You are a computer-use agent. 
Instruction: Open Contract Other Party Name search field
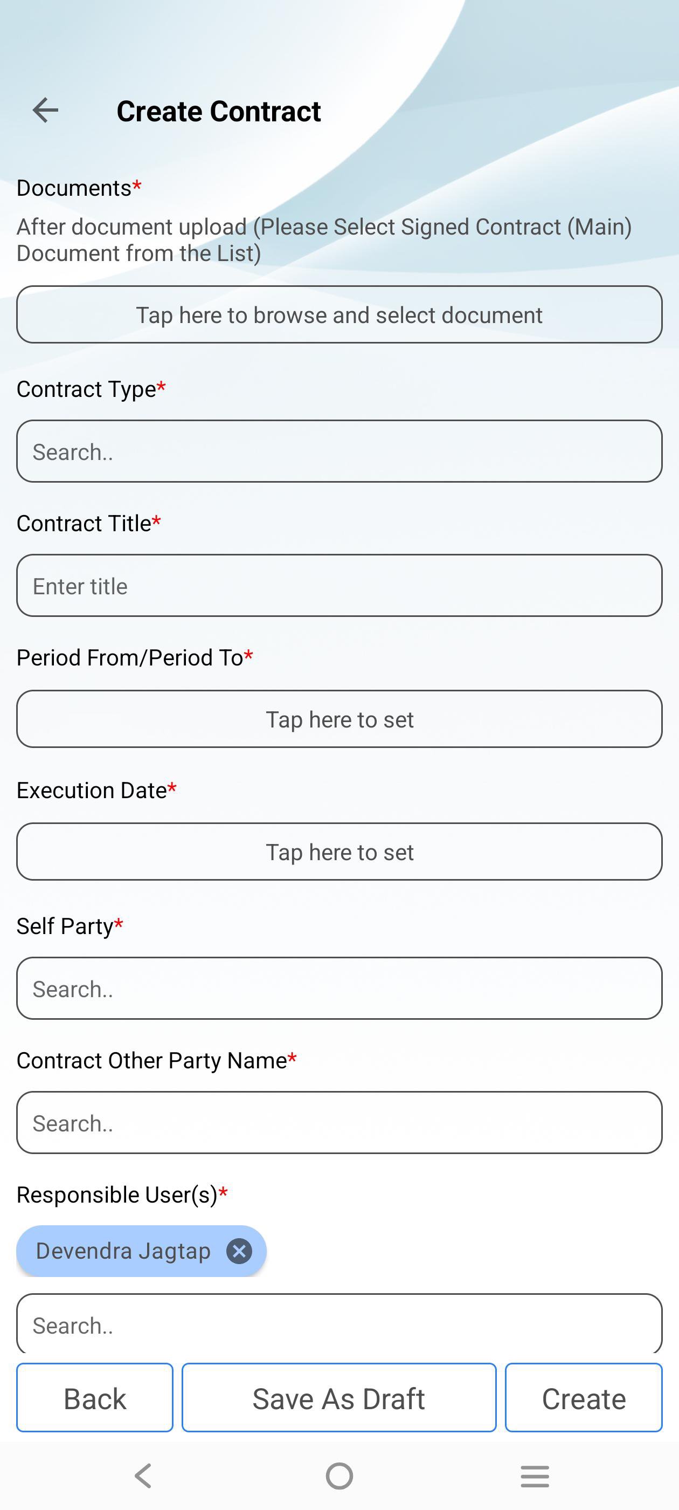coord(339,1123)
